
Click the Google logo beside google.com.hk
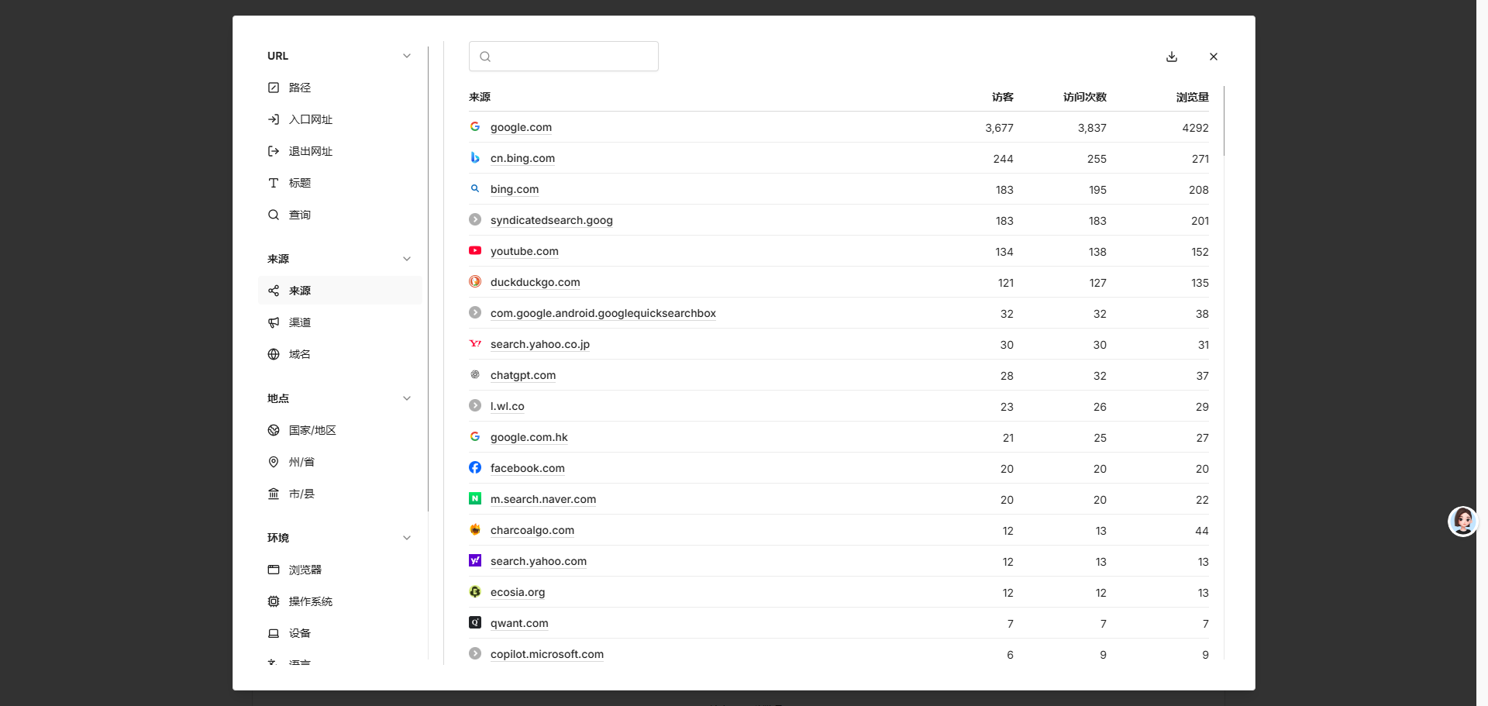point(475,436)
